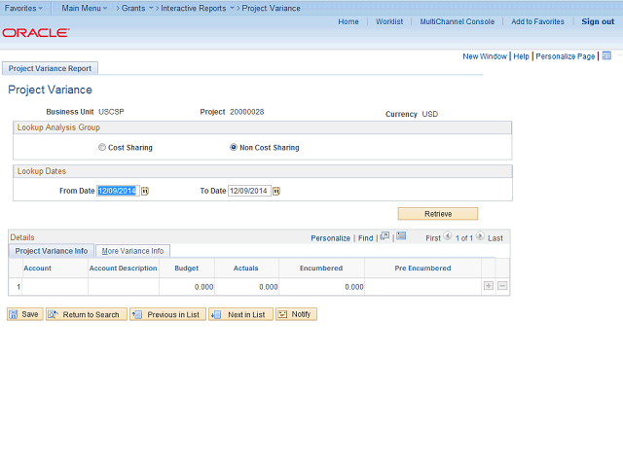Viewport: 623px width, 467px height.
Task: Open the Worklist link
Action: pyautogui.click(x=389, y=21)
